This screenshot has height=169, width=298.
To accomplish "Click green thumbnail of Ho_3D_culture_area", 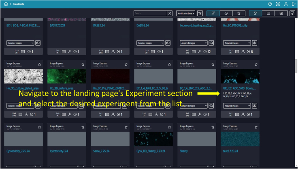I will click(67, 76).
